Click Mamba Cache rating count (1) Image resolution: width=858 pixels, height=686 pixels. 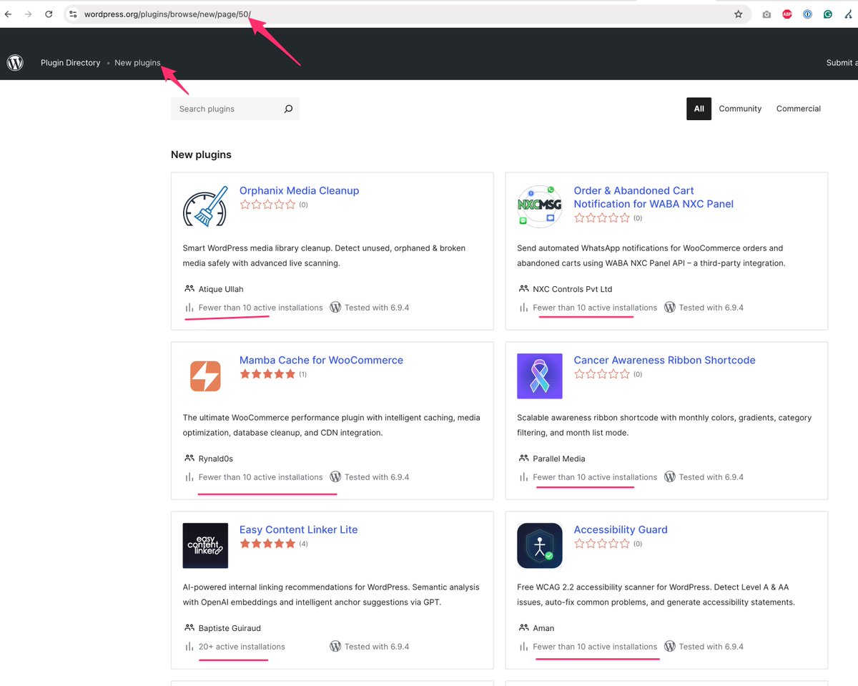pos(302,374)
